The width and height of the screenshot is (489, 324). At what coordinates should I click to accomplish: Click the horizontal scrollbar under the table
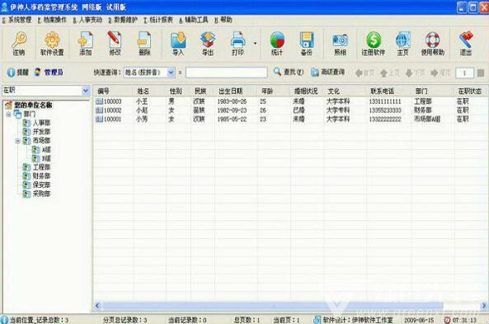click(x=290, y=306)
